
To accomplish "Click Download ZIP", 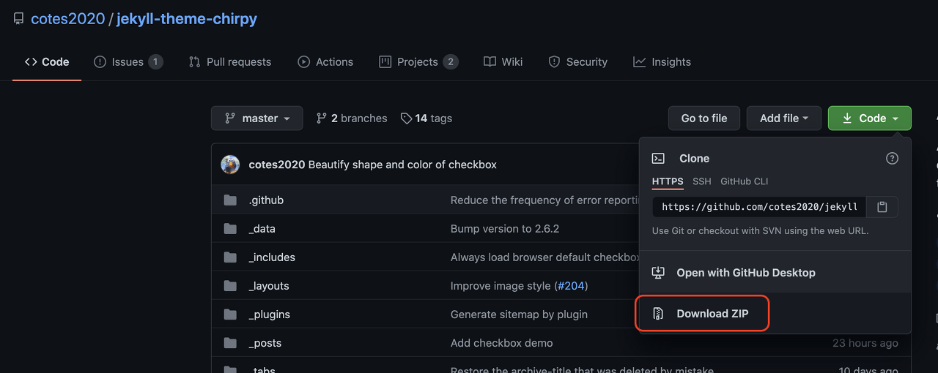I will pyautogui.click(x=775, y=314).
